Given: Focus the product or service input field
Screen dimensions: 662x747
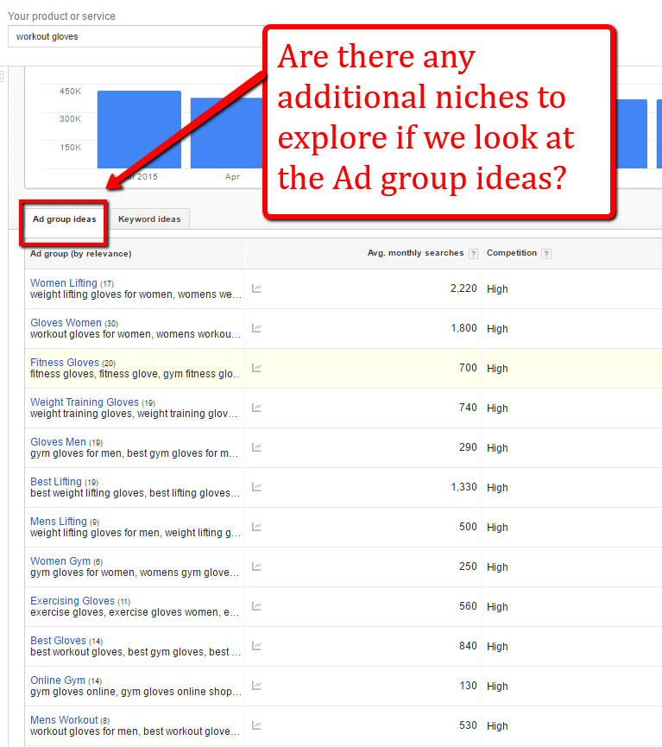Looking at the screenshot, I should [x=136, y=36].
